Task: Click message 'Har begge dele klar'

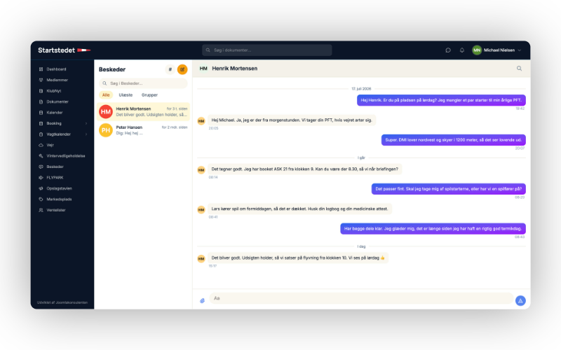Action: click(433, 229)
